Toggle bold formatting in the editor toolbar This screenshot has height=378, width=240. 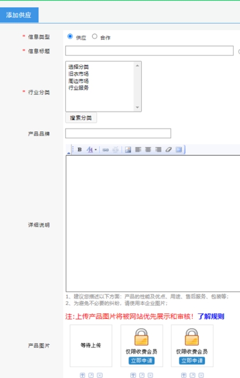[x=79, y=150]
